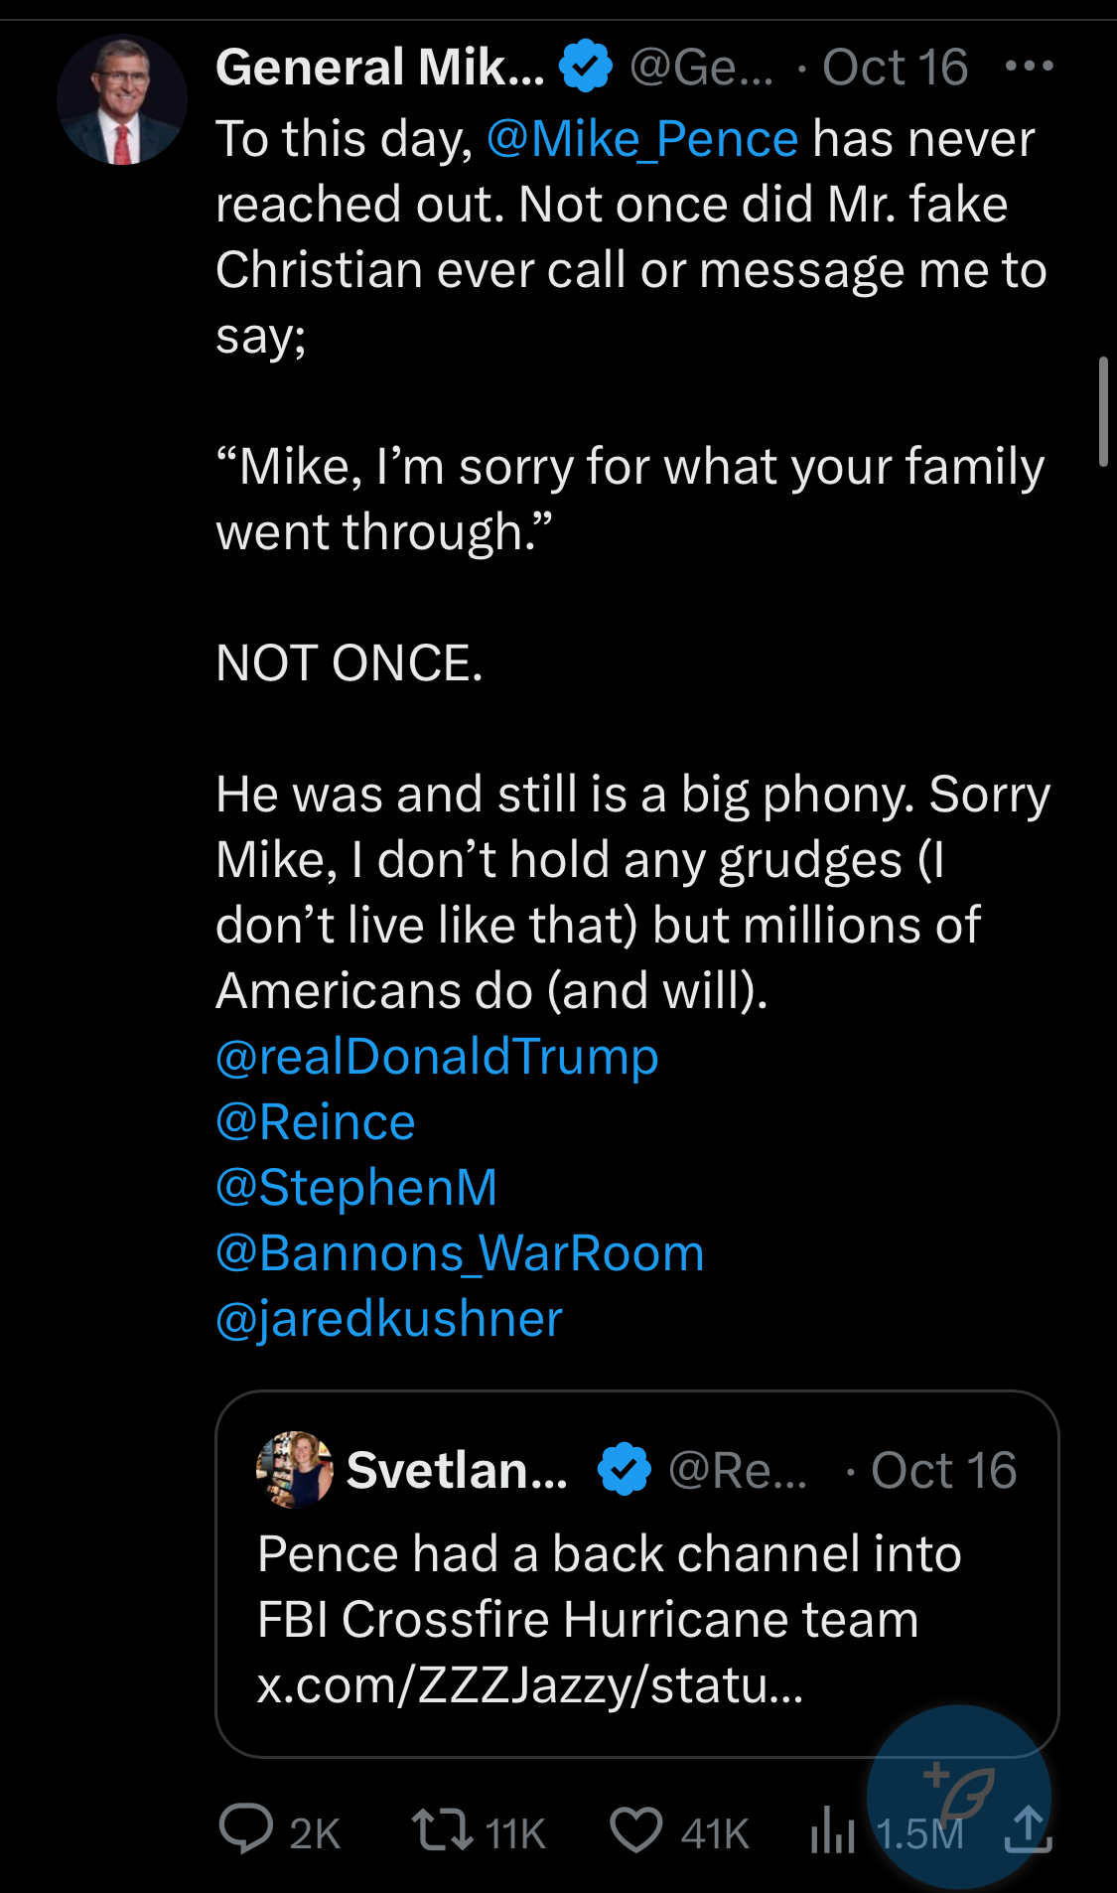1117x1893 pixels.
Task: Like the tweet with heart icon
Action: tap(635, 1829)
